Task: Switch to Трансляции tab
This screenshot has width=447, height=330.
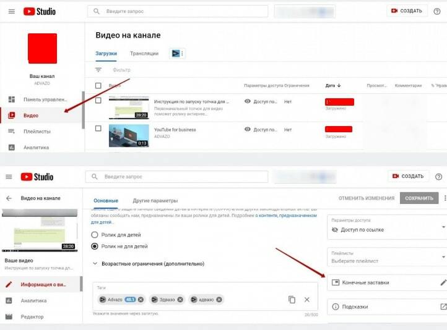Action: [144, 53]
